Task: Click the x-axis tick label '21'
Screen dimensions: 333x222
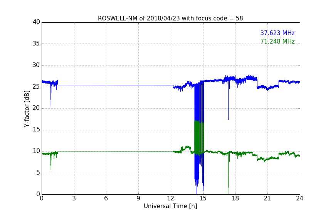Action: [x=267, y=198]
